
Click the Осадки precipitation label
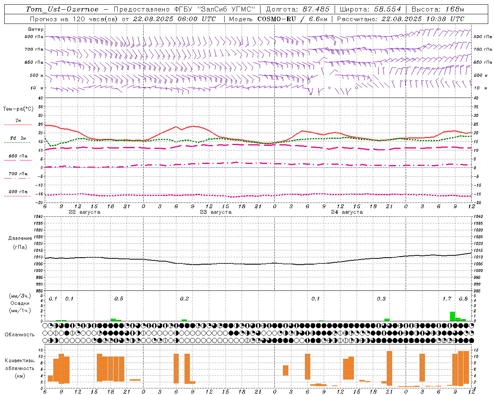(20, 303)
